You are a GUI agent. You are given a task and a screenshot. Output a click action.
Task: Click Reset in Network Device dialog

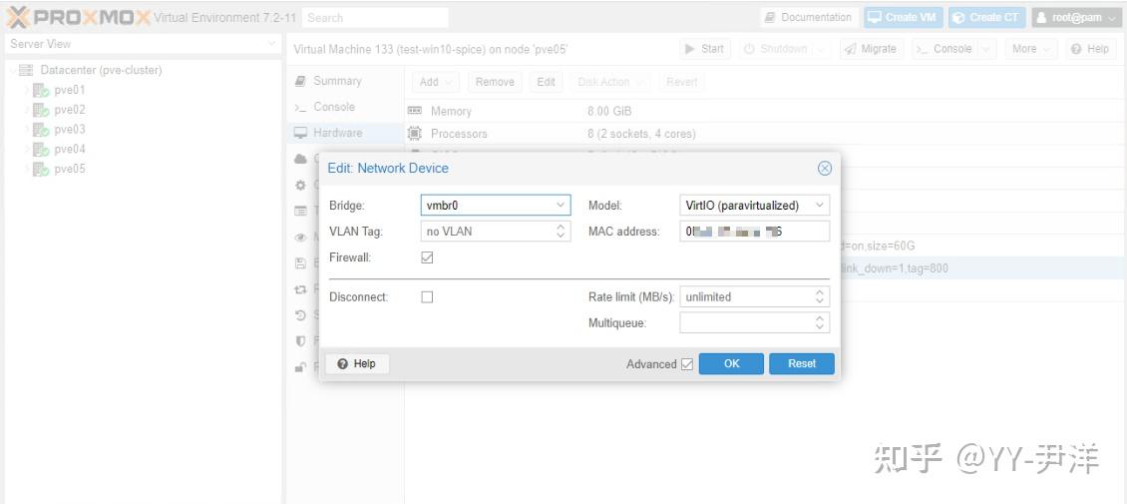pyautogui.click(x=802, y=364)
